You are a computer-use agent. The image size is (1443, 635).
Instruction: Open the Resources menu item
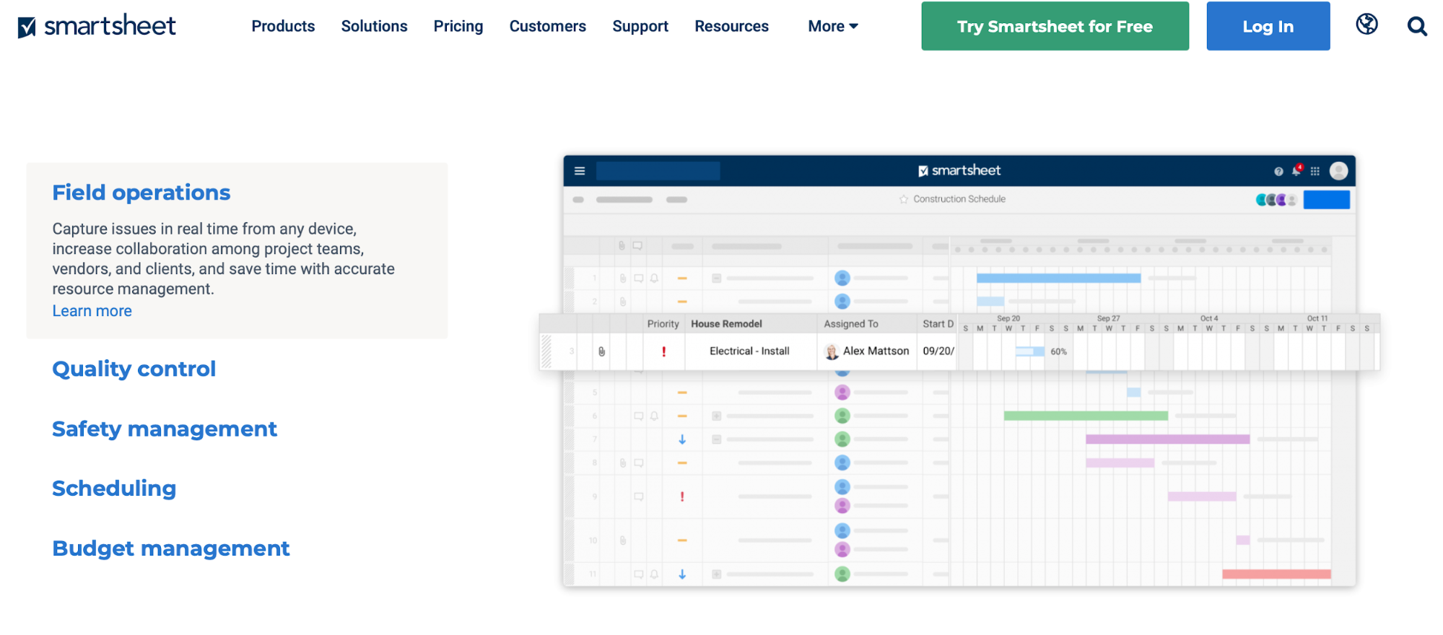[x=731, y=26]
